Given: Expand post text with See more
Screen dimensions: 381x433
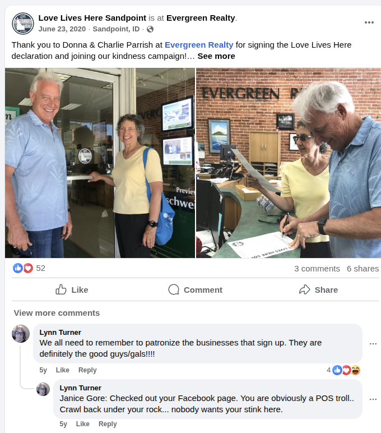Looking at the screenshot, I should click(216, 56).
